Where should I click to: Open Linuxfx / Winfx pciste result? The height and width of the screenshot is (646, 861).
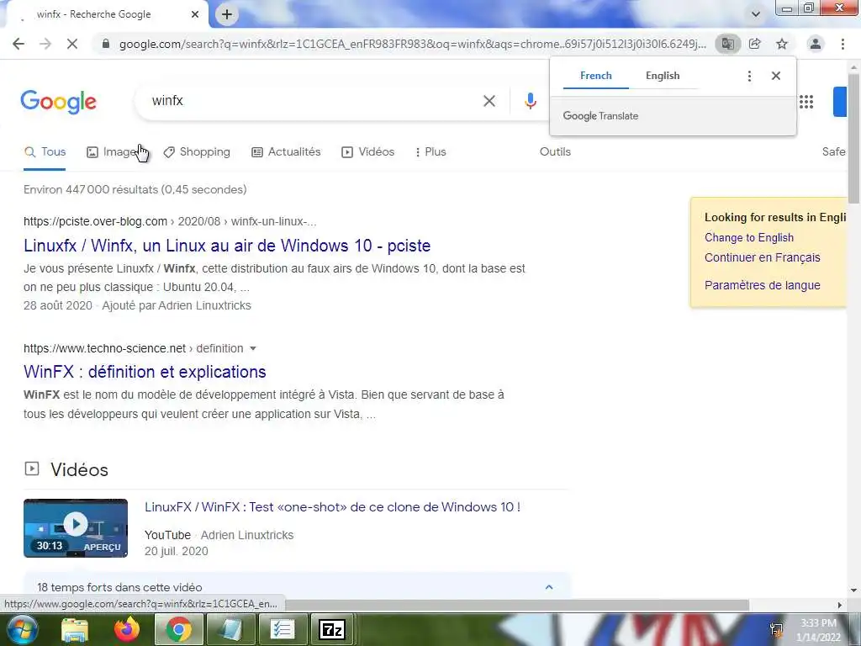(227, 246)
